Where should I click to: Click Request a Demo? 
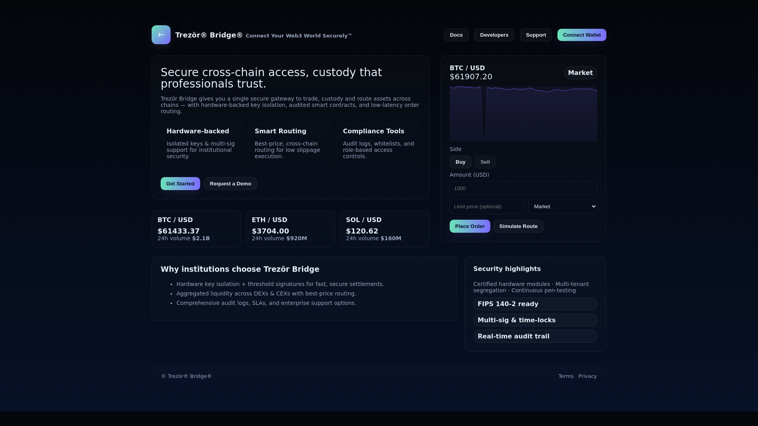tap(231, 184)
